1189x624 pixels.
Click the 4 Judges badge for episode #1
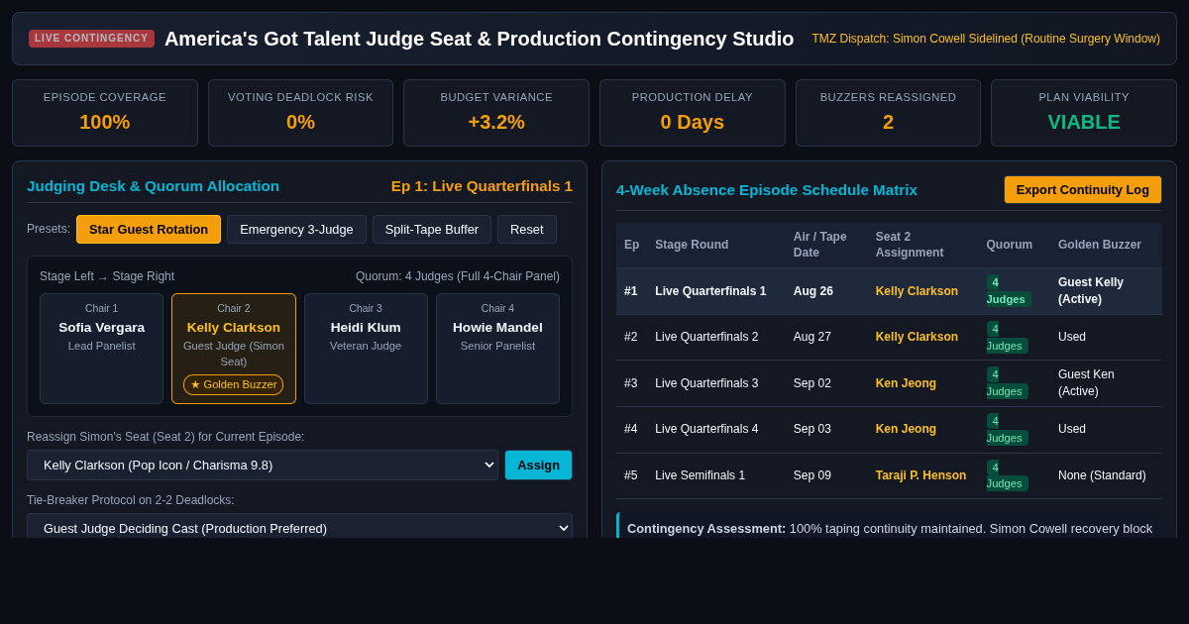pyautogui.click(x=1009, y=291)
